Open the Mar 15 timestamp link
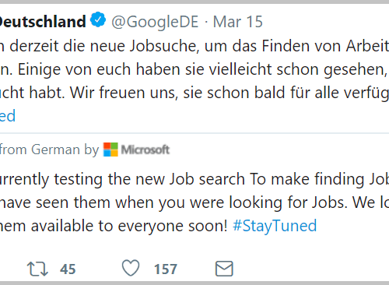The height and width of the screenshot is (285, 389). tap(238, 22)
